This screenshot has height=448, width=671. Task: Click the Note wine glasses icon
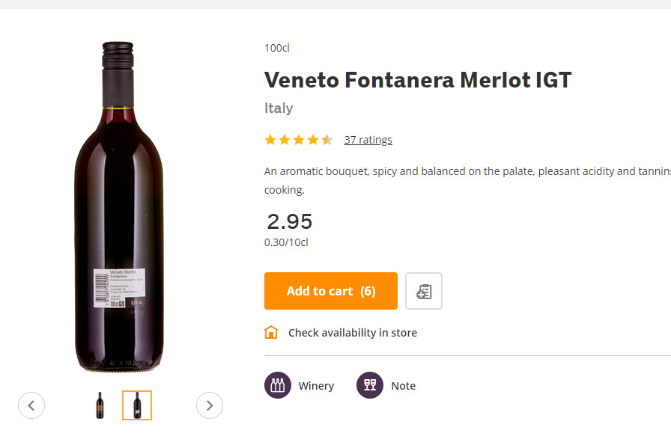tap(370, 386)
